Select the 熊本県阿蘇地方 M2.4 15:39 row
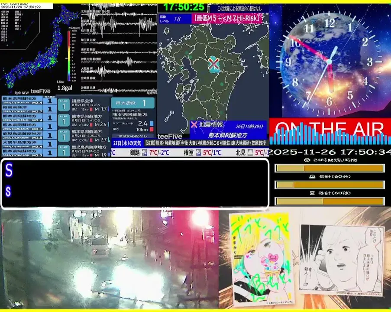 [29, 101]
